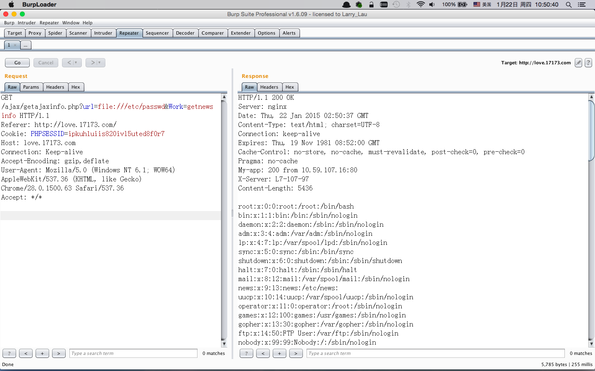The width and height of the screenshot is (595, 371).
Task: Click the PHPSESSID cookie value in the request
Action: [x=117, y=134]
